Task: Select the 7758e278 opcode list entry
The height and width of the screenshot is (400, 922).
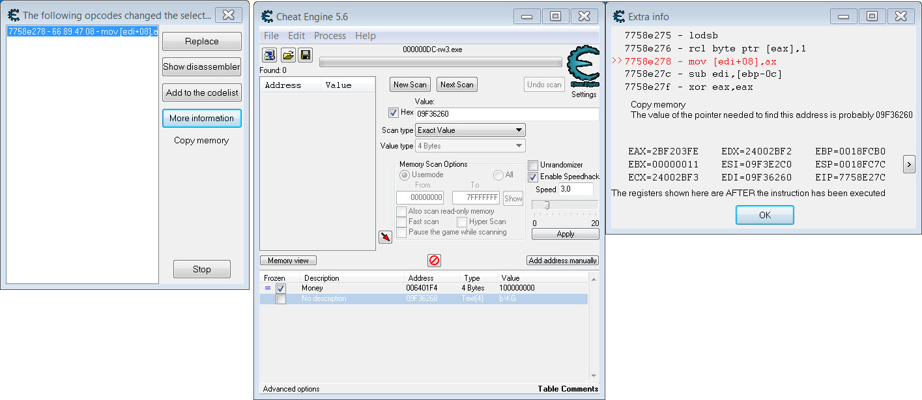Action: (x=82, y=31)
